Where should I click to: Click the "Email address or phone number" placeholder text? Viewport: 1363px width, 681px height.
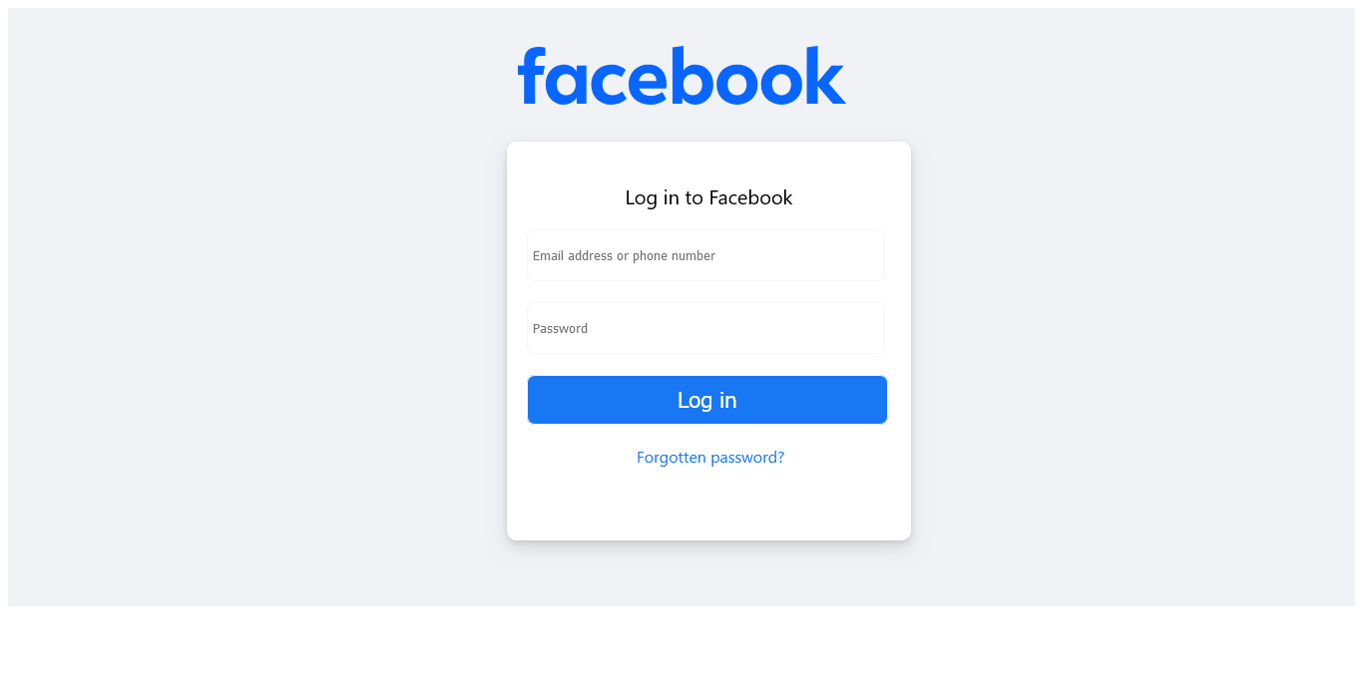click(x=624, y=256)
